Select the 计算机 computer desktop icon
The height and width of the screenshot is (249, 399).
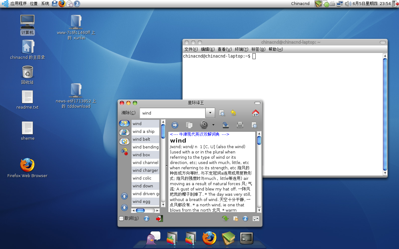coord(27,25)
